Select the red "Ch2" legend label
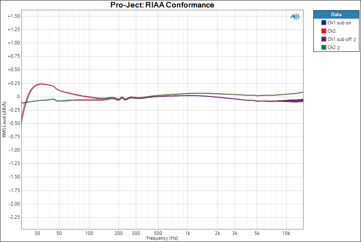The height and width of the screenshot is (242, 361). click(331, 31)
